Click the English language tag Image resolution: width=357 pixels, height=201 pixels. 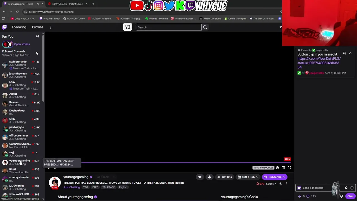123,187
